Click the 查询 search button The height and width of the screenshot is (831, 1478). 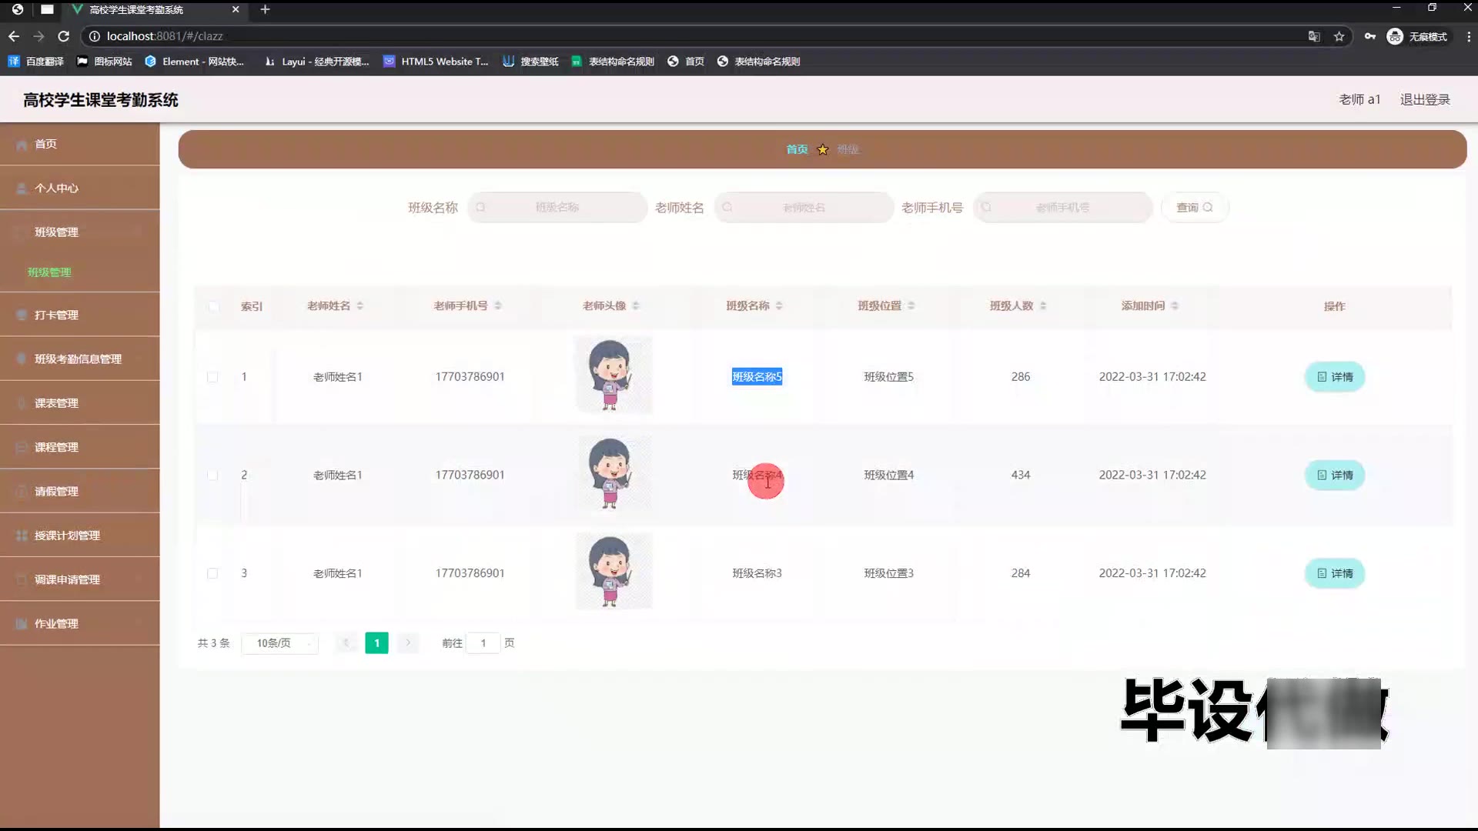1195,208
